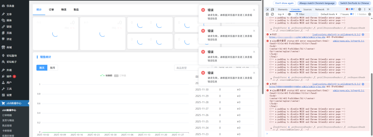Toggle 销售额 series in chart legend
This screenshot has width=373, height=137.
[x=106, y=76]
